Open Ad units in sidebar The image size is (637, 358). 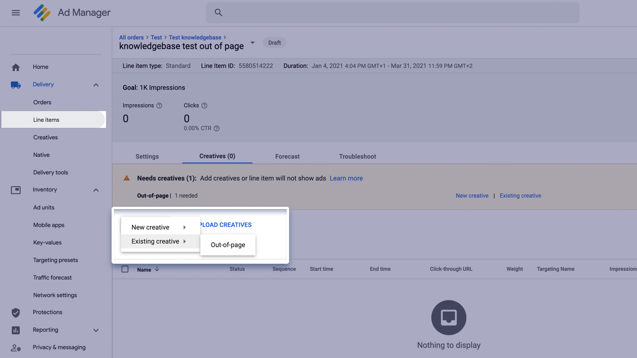point(43,207)
